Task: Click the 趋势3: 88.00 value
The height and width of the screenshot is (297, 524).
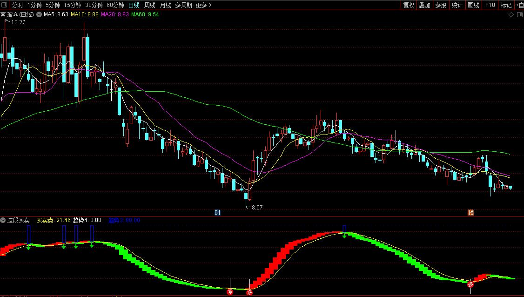Action: [x=124, y=220]
